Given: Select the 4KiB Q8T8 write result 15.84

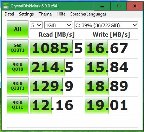Looking at the screenshot, I should [x=111, y=67].
